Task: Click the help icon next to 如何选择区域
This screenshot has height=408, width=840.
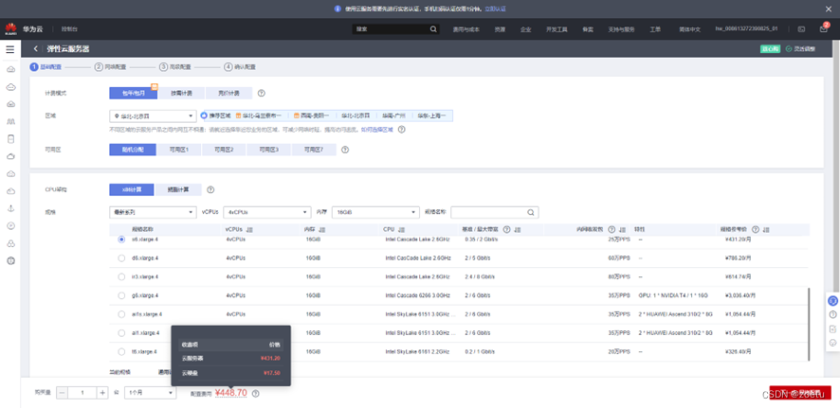Action: pos(401,130)
